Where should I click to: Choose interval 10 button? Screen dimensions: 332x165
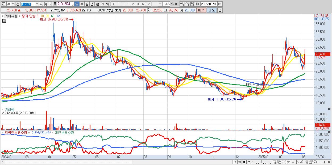128,4
